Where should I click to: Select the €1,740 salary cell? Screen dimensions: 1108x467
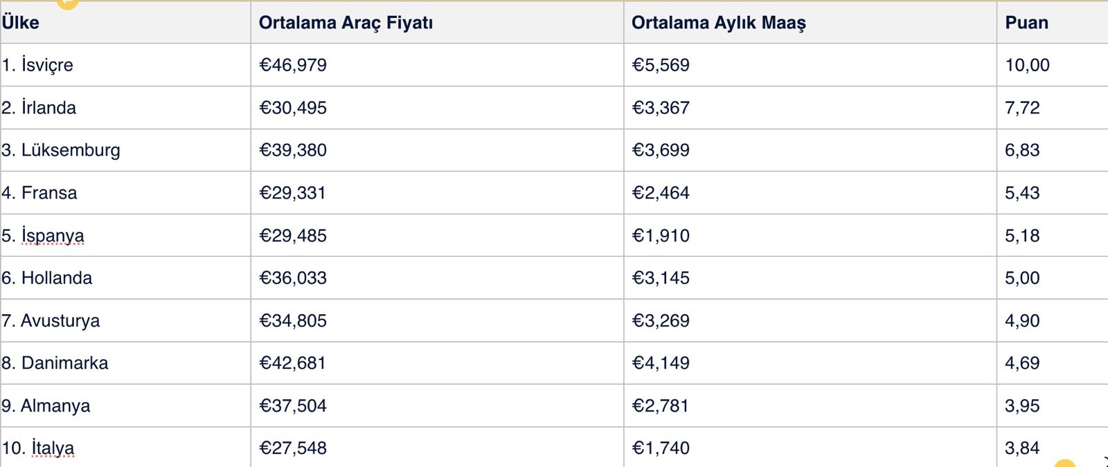tap(810, 448)
